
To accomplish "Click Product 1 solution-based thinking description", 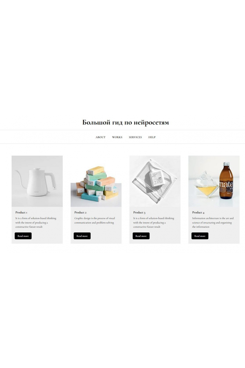I will [x=36, y=223].
